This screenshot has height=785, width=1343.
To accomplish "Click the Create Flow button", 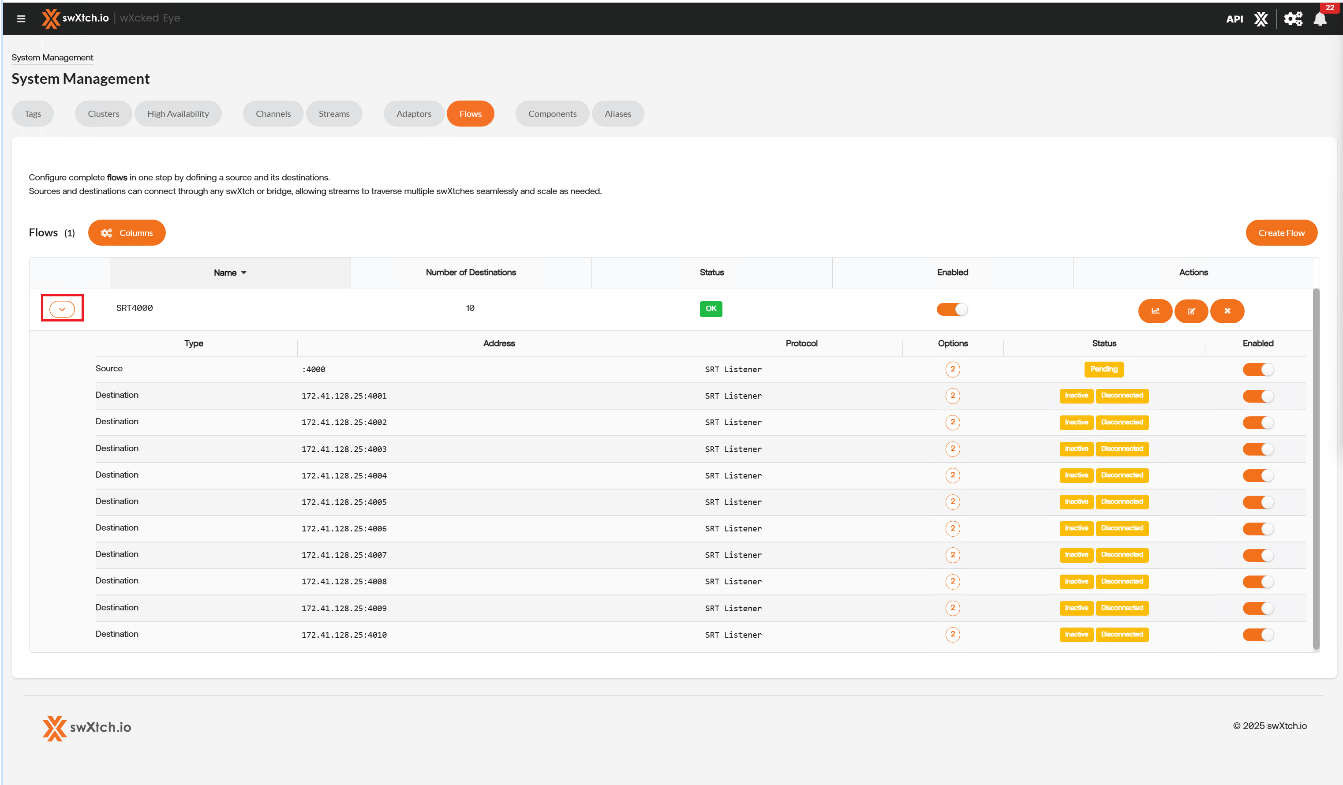I will [x=1281, y=233].
